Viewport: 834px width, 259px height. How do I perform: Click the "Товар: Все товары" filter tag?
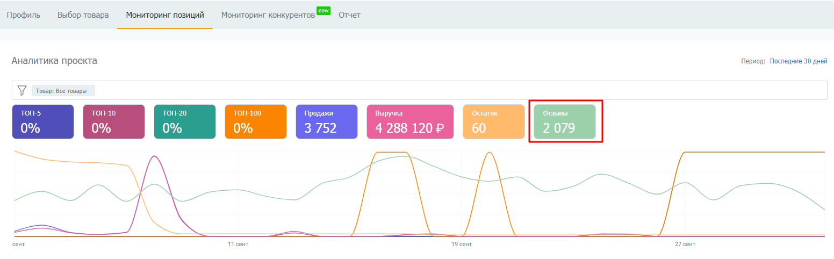pos(63,91)
